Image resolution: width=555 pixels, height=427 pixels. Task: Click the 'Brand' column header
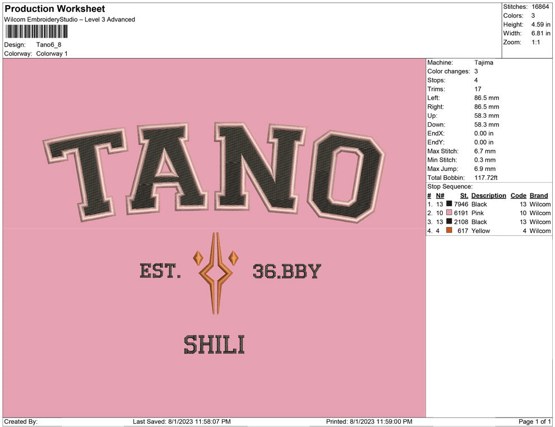tap(539, 195)
